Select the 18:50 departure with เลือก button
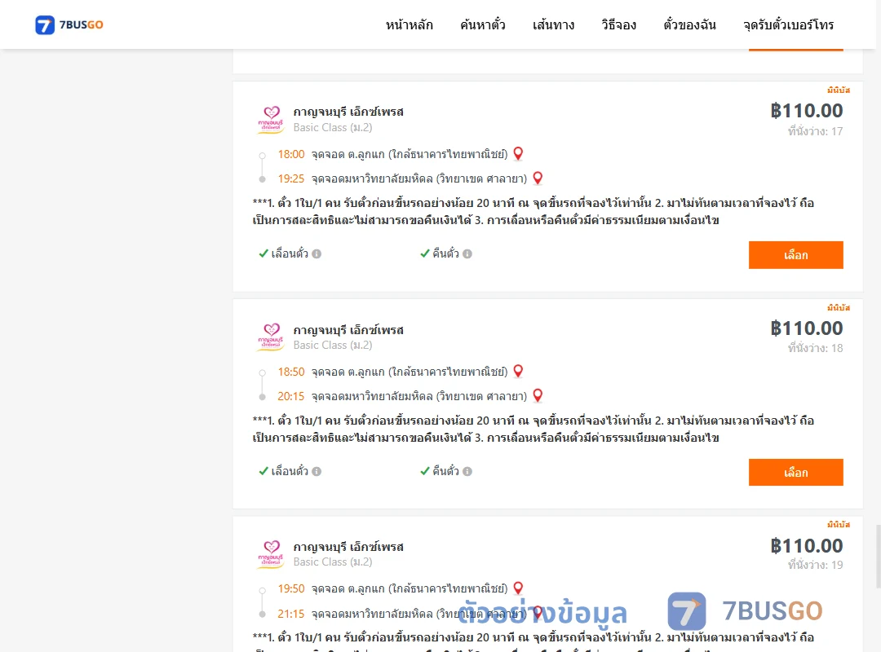 795,473
